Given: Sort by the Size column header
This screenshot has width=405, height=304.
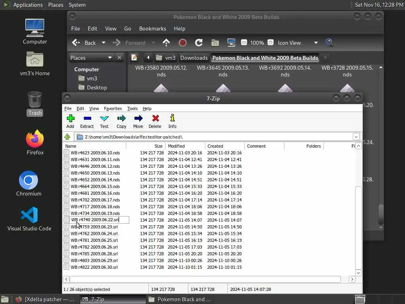Looking at the screenshot, I should [146, 146].
